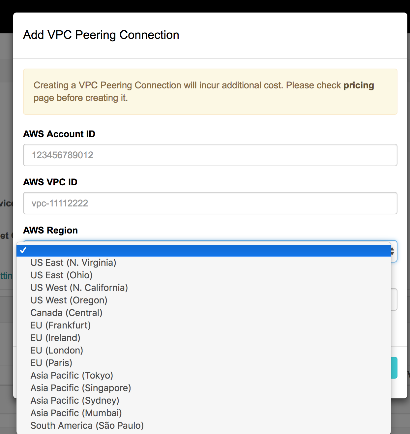Click the teal button behind dropdown
The image size is (410, 434).
[394, 368]
